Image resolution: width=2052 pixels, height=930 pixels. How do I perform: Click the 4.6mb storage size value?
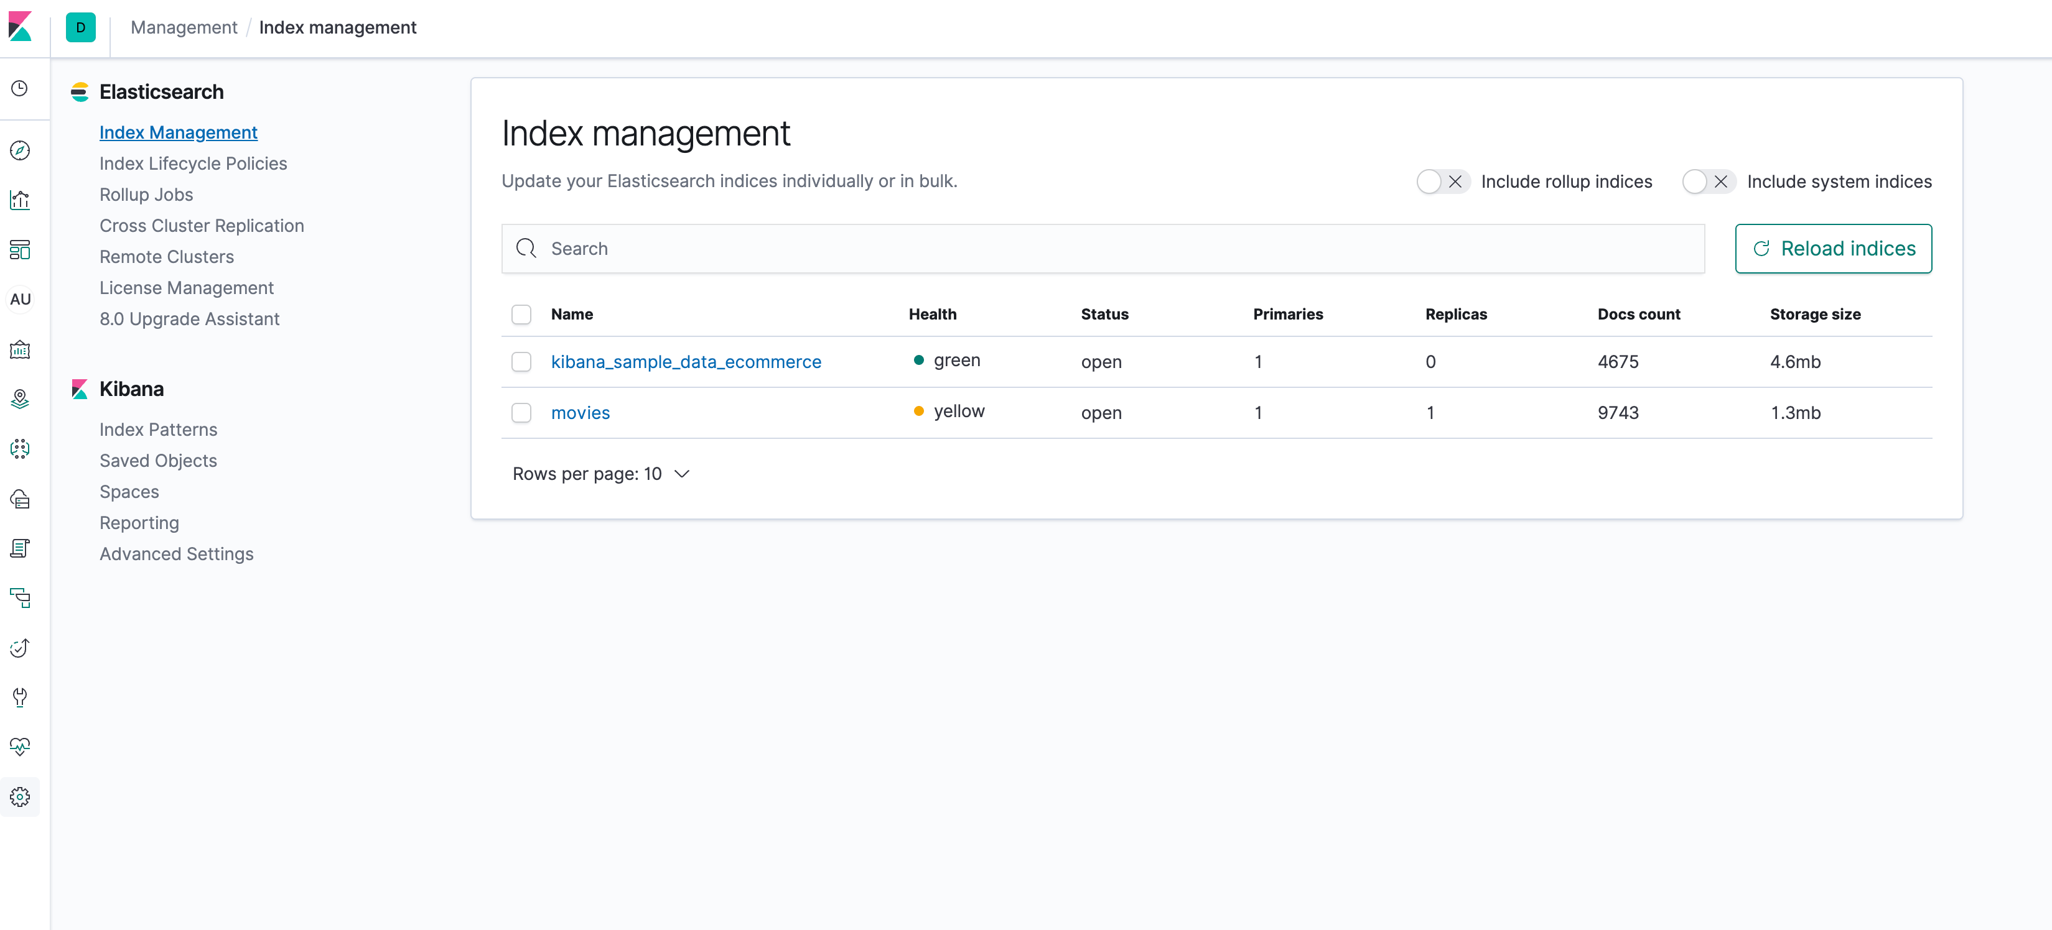[x=1796, y=361]
